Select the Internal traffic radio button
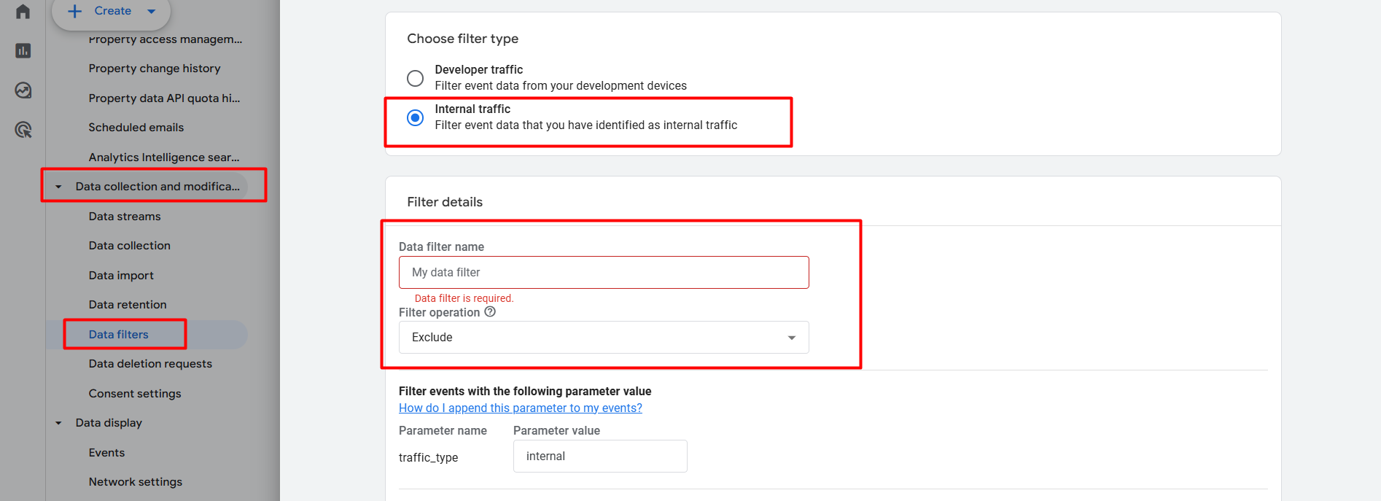 click(x=415, y=117)
